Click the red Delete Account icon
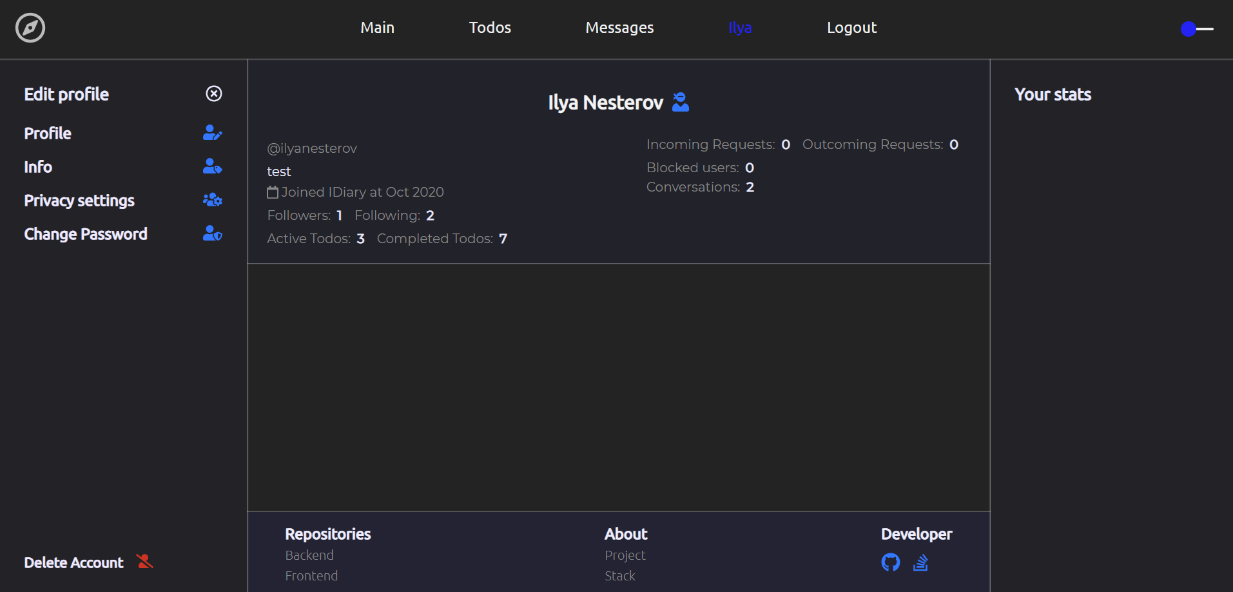The image size is (1233, 592). tap(145, 562)
